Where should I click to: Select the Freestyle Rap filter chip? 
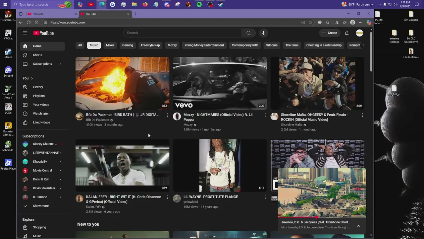150,45
